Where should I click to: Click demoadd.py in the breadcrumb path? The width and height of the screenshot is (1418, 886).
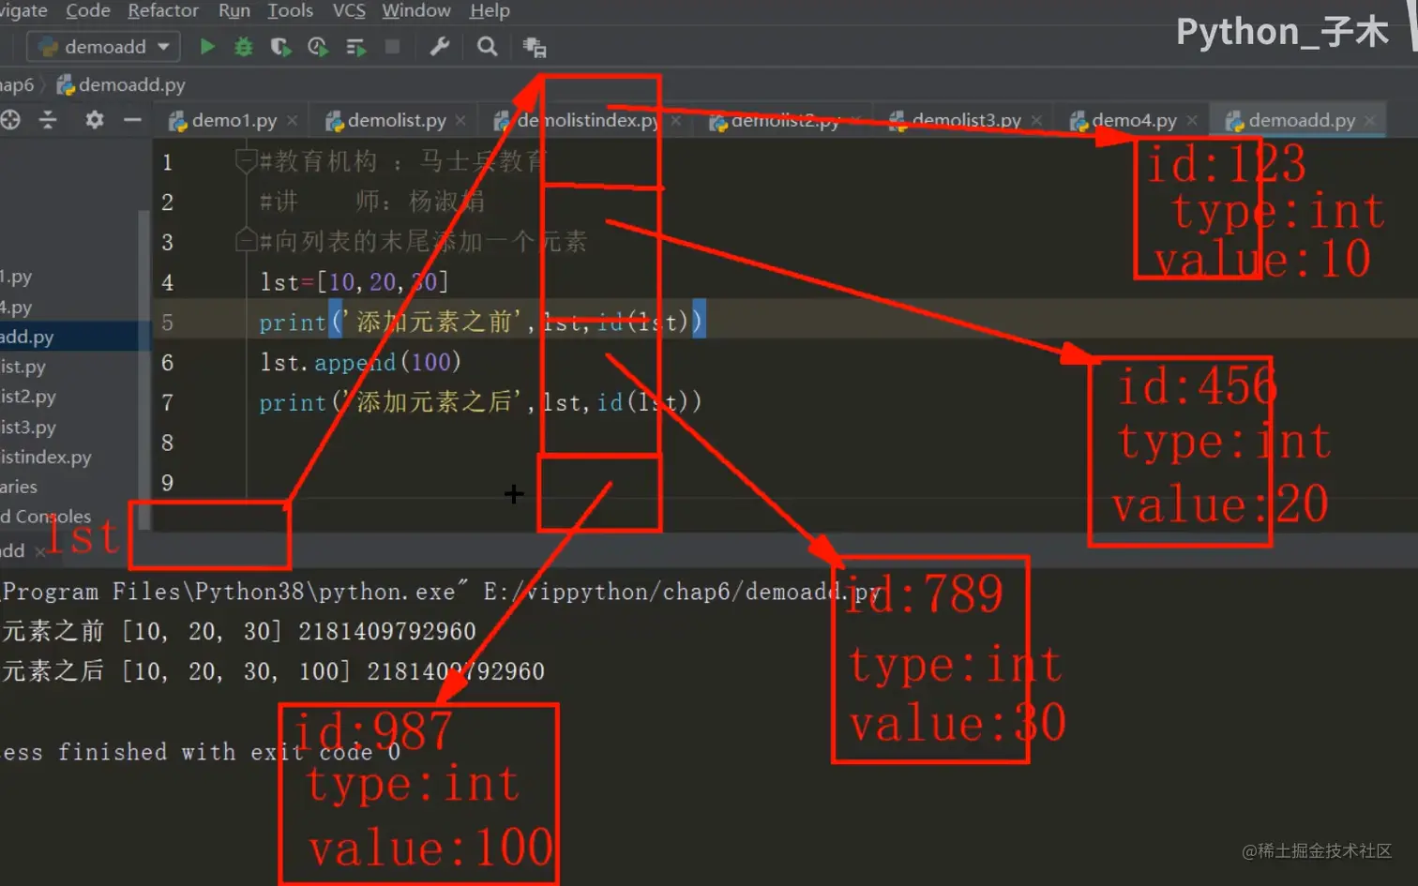tap(122, 84)
